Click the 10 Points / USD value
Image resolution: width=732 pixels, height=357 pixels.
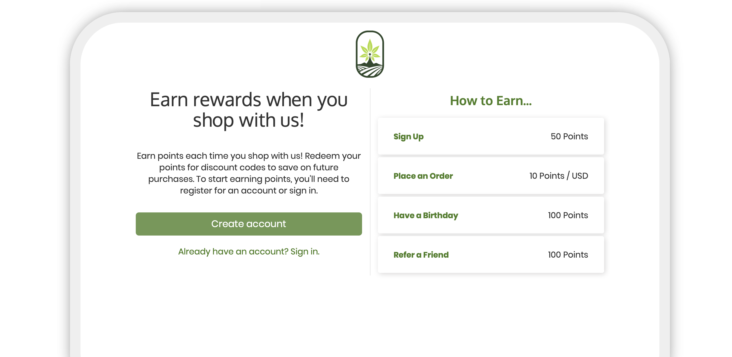click(x=559, y=176)
